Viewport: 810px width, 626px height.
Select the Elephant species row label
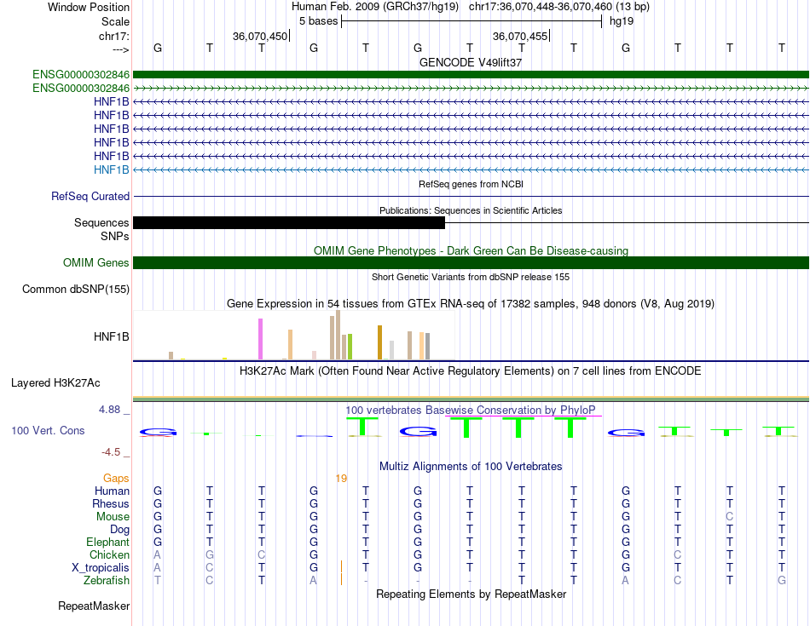coord(107,542)
